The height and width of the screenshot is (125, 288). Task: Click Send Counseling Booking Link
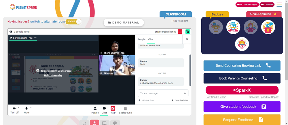[242, 66]
